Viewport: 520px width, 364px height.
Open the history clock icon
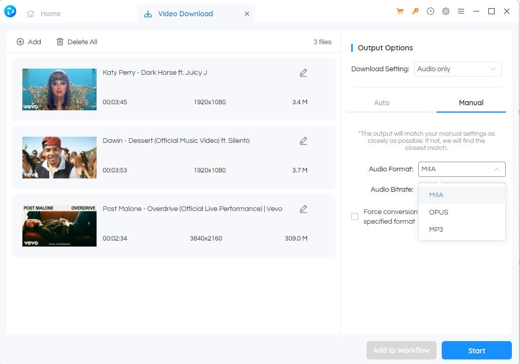tap(431, 12)
